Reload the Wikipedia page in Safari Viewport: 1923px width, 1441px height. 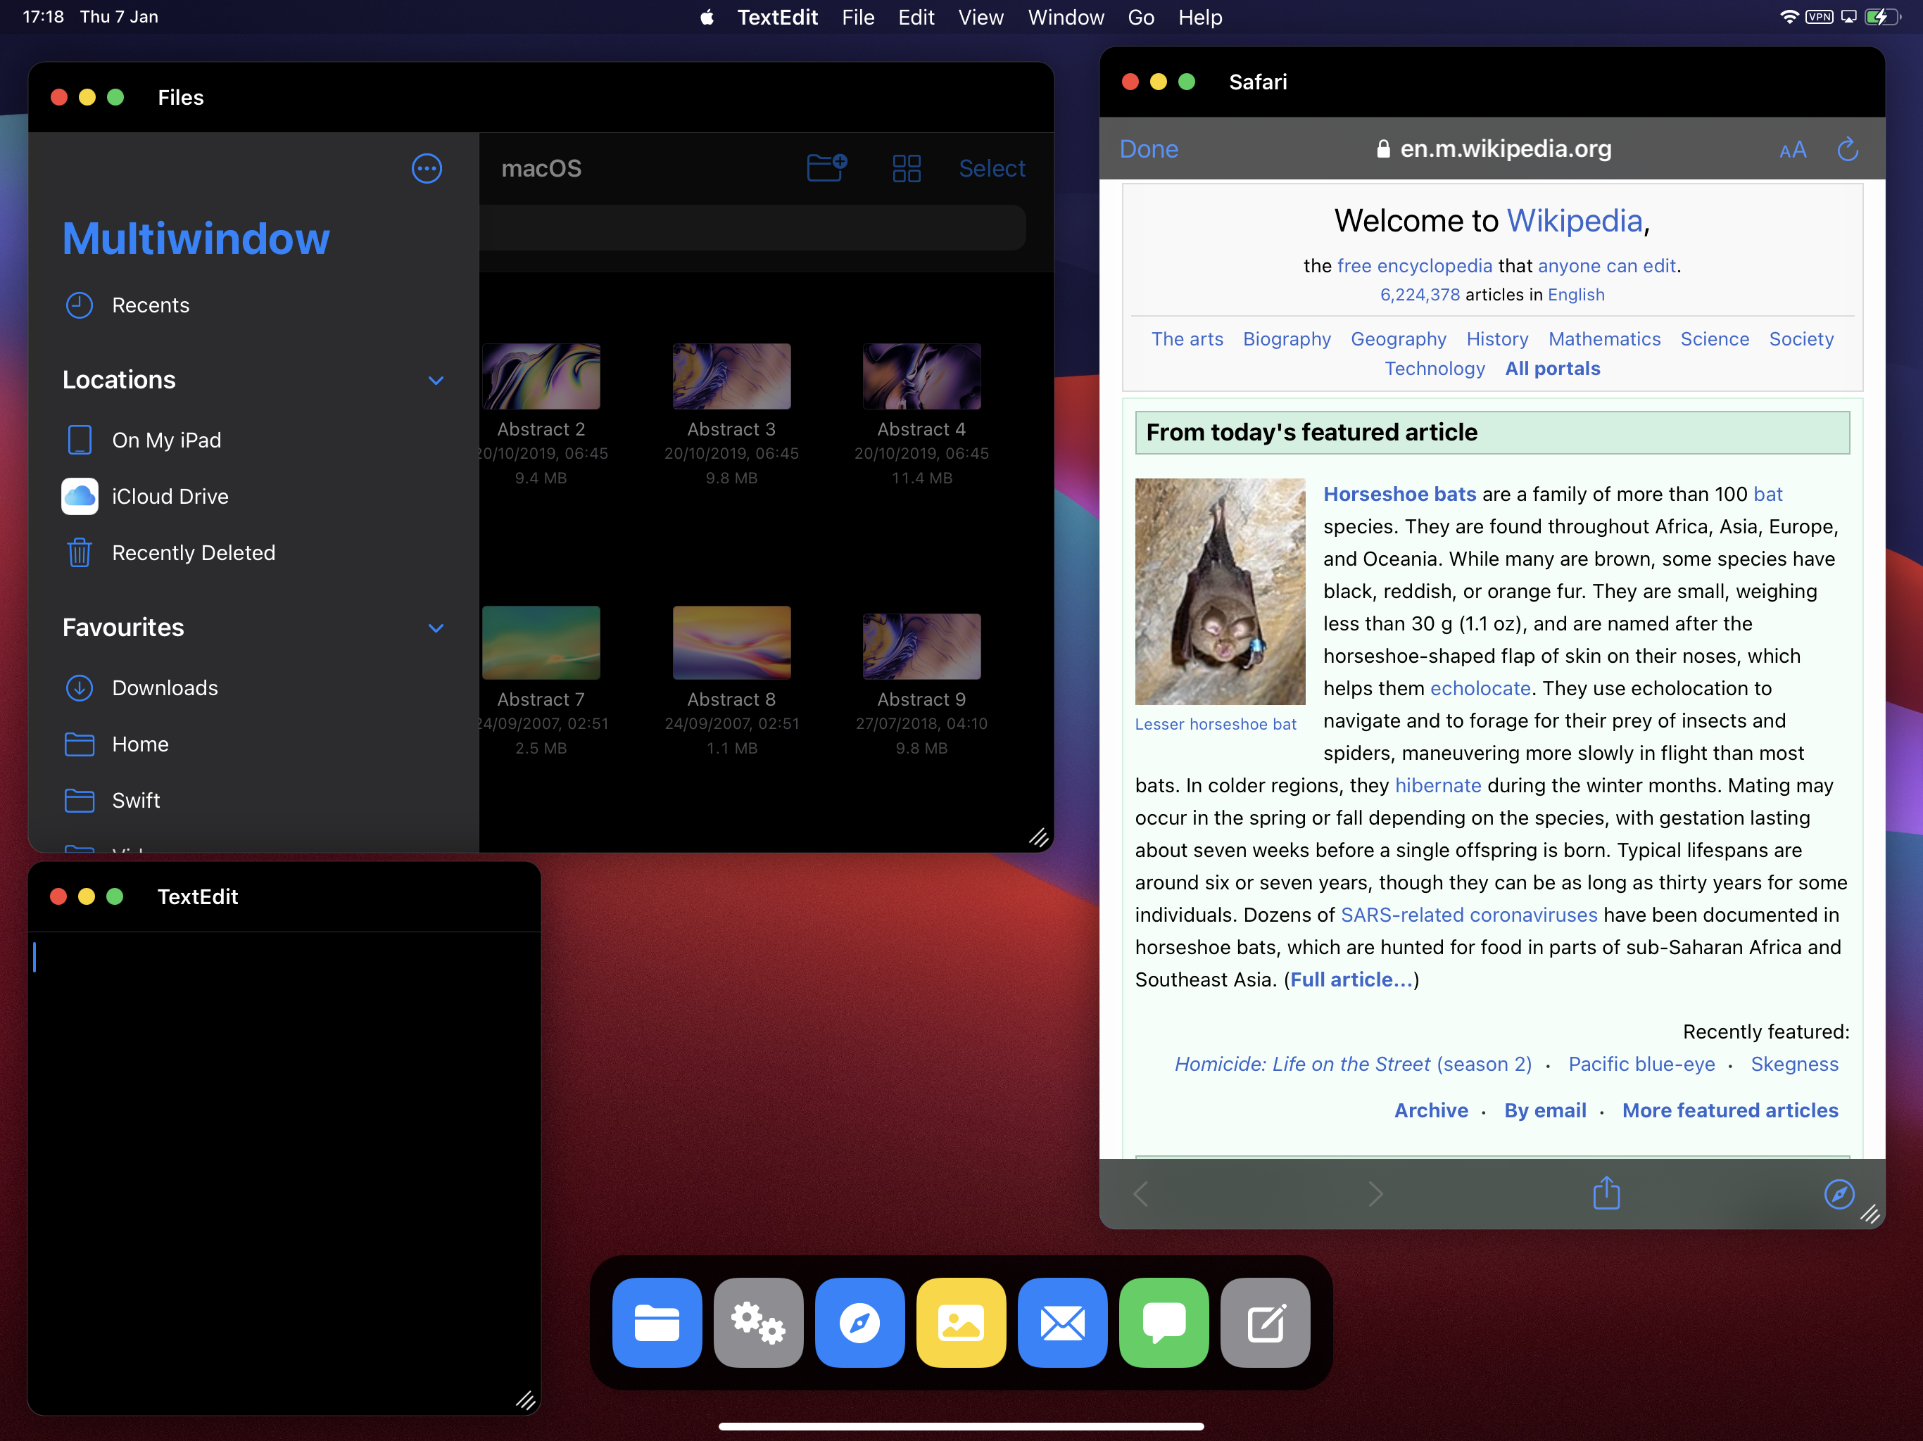coord(1848,149)
